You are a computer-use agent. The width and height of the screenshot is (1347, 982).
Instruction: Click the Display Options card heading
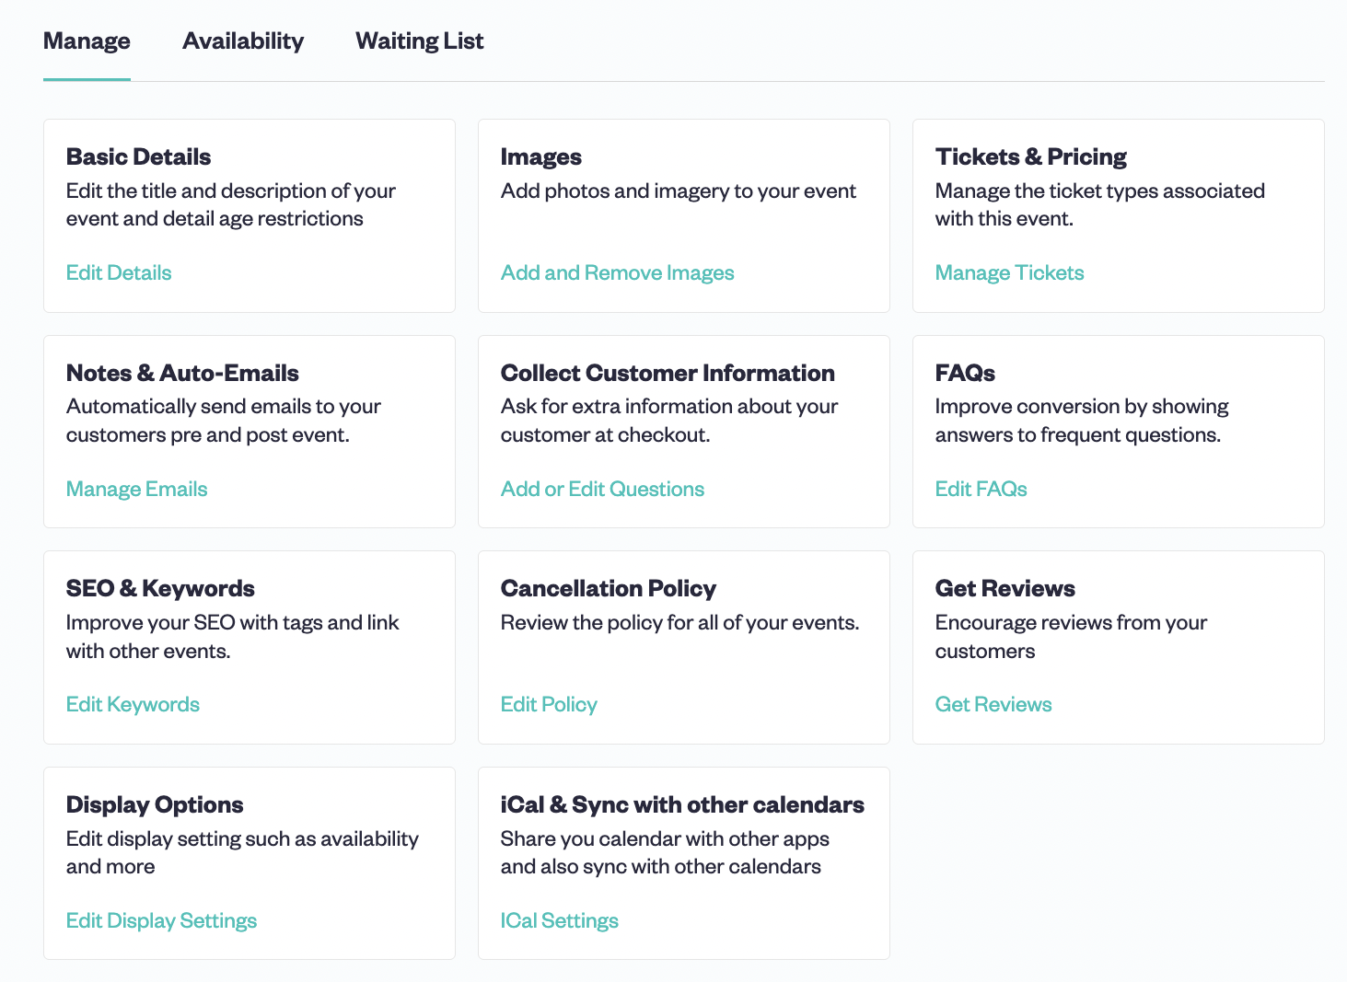click(x=155, y=804)
